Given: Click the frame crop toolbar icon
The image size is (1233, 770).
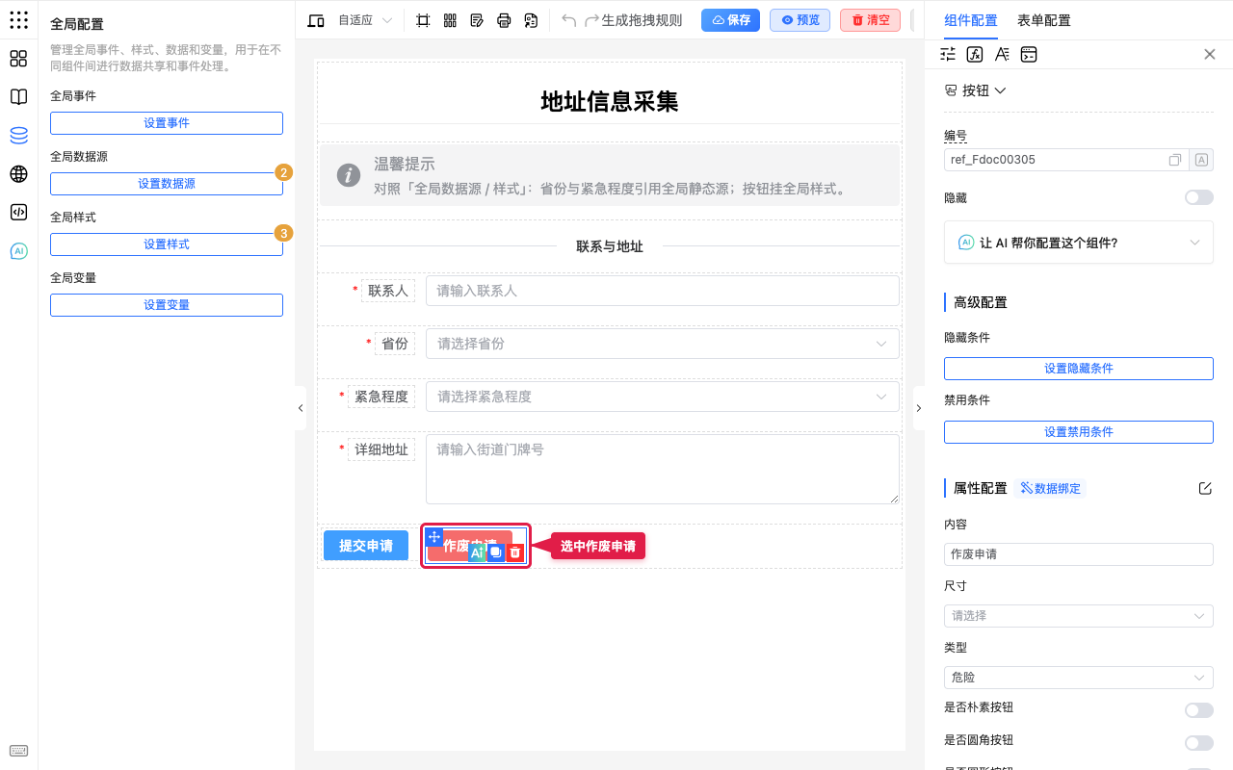Looking at the screenshot, I should [423, 20].
